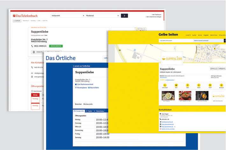226x150 pixels.
Task: Click 'zurück zur Trefferliste' in Das Örtliche
Action: click(x=81, y=66)
